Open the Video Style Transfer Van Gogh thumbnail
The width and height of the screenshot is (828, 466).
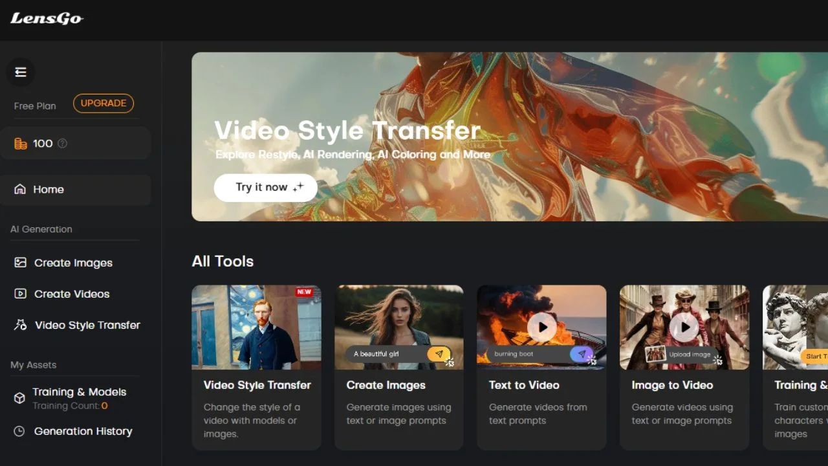click(256, 327)
